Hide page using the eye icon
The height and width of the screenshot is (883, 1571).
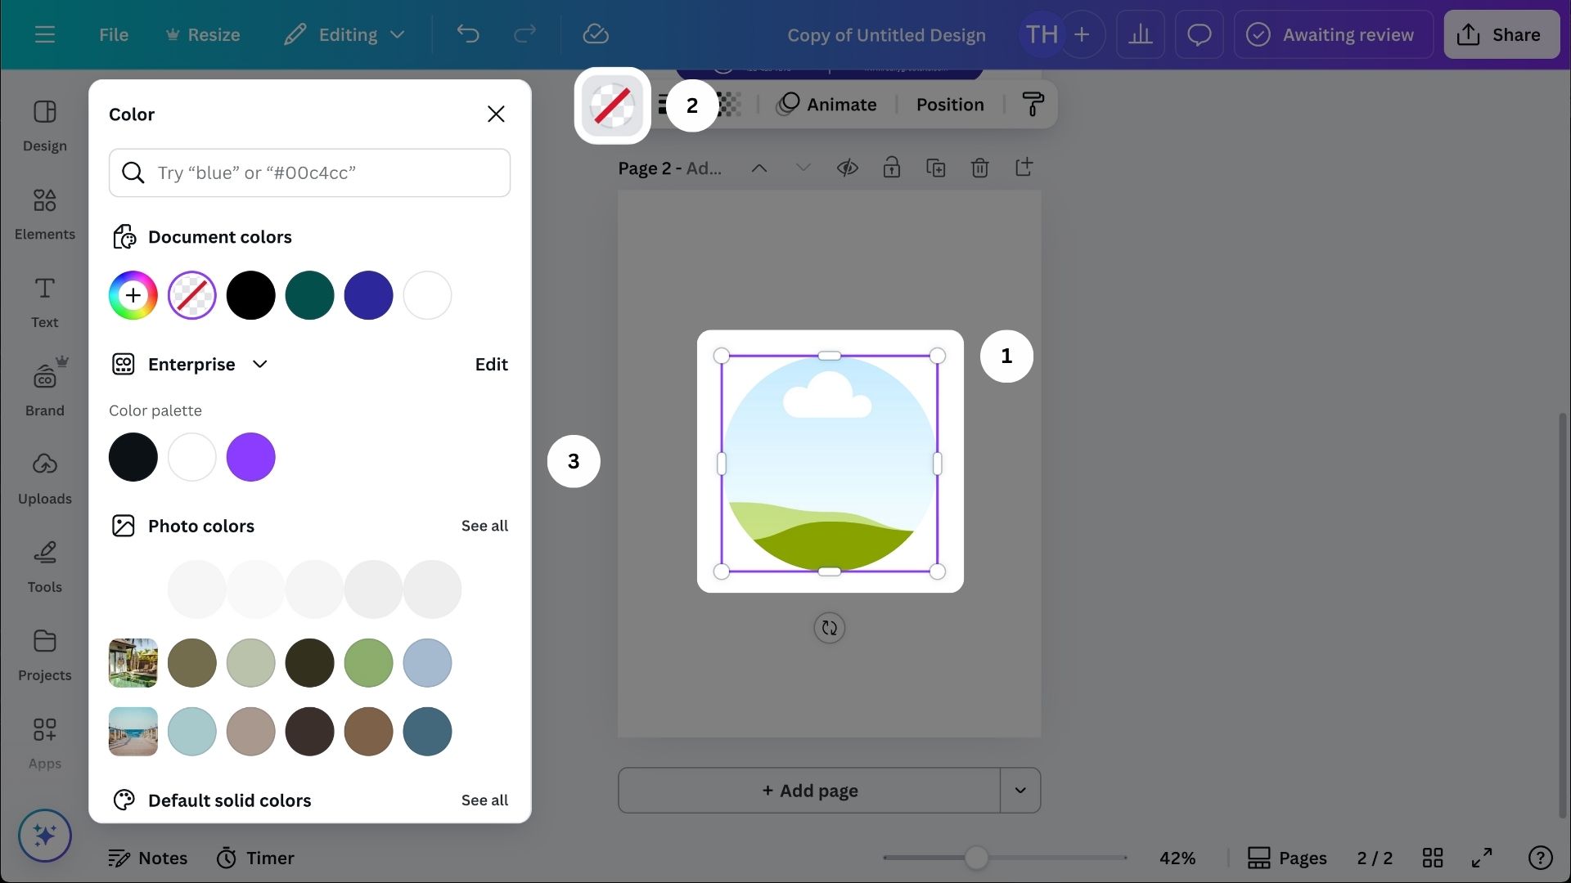coord(847,168)
